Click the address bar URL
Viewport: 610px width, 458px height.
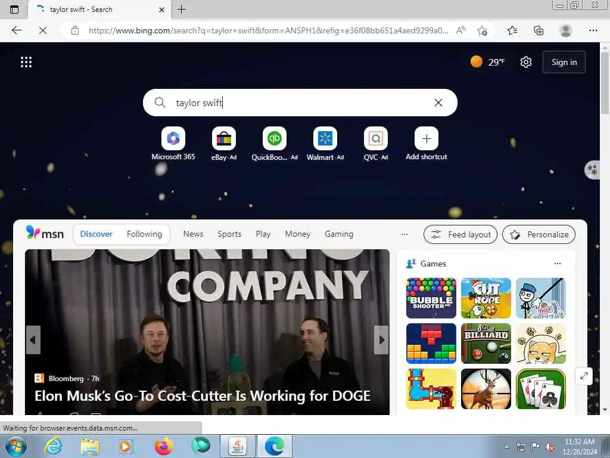[268, 30]
